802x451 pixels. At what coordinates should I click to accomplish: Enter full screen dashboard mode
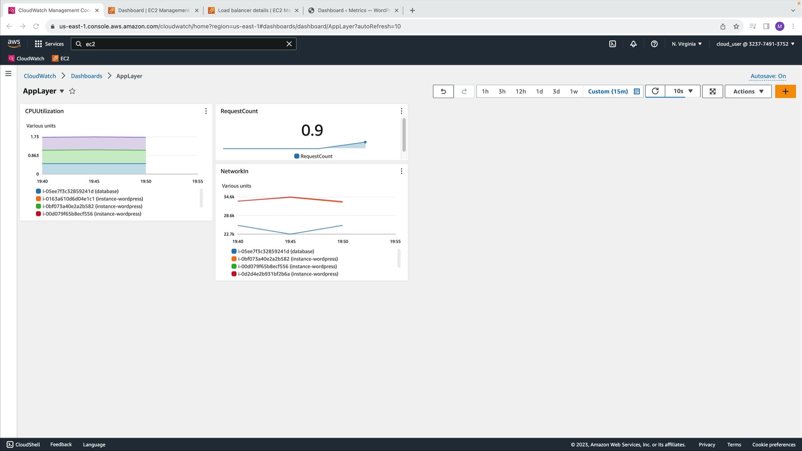[x=713, y=91]
